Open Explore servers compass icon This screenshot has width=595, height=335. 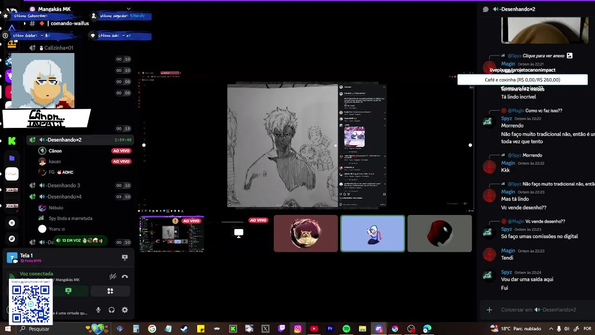12,239
